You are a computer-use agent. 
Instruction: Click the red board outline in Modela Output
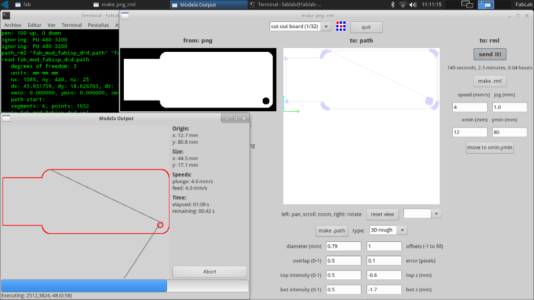(86, 201)
